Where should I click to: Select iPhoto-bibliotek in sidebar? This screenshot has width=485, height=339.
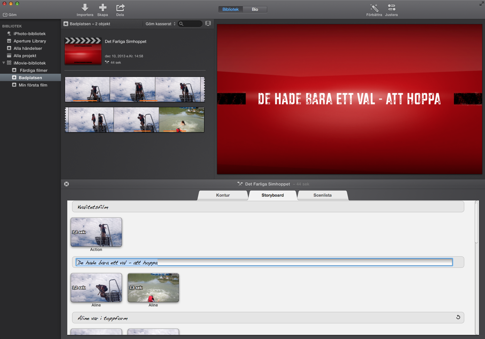pos(30,34)
